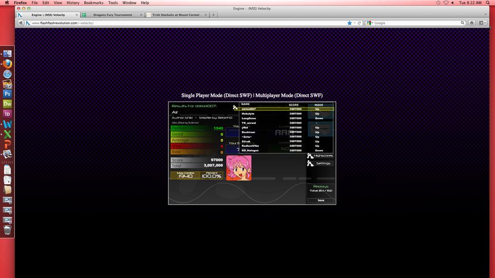
Task: Open the Window menu
Action: (129, 3)
